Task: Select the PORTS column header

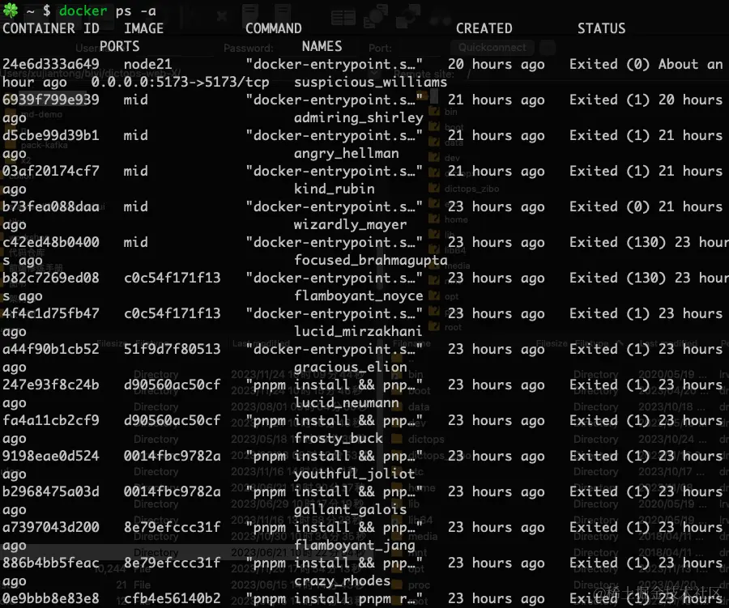Action: 120,46
